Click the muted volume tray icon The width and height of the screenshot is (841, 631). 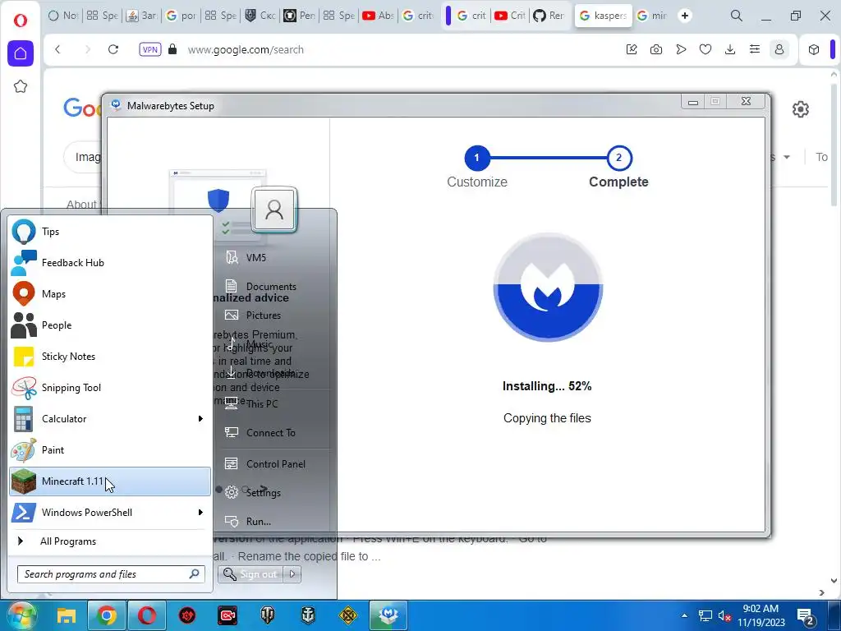724,616
